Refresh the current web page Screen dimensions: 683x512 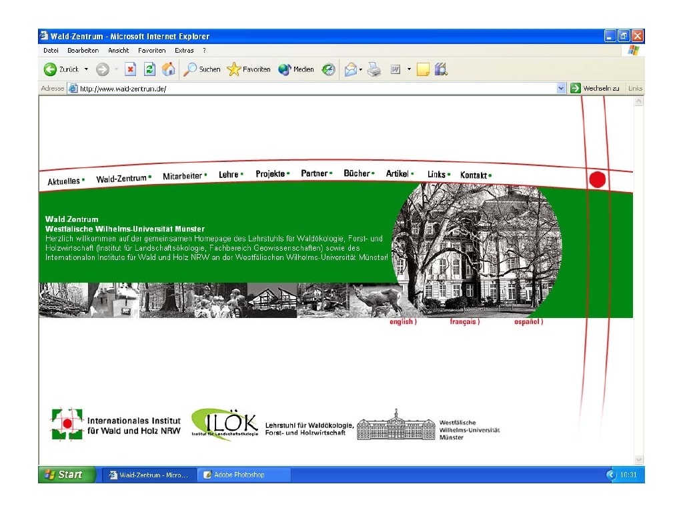tap(150, 69)
